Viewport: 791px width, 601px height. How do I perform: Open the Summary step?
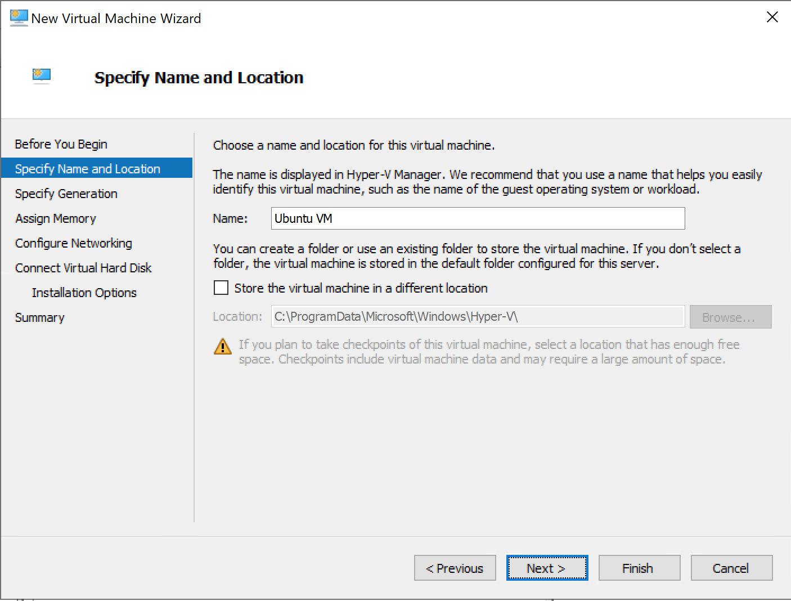pyautogui.click(x=40, y=317)
